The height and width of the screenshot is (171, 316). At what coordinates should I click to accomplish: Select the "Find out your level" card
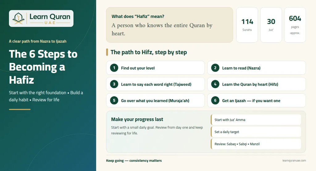[156, 68]
